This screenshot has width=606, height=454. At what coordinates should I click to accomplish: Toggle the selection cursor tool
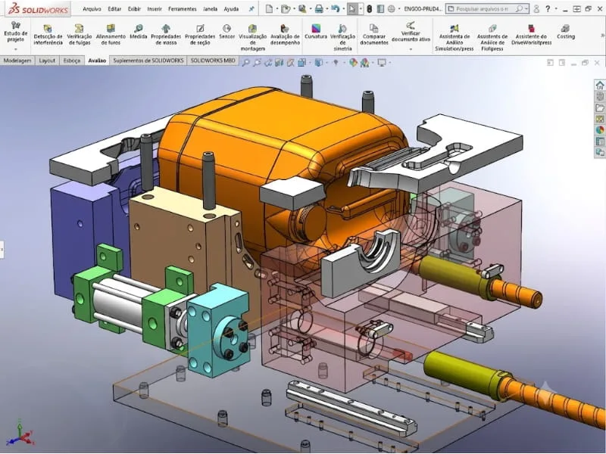point(352,8)
